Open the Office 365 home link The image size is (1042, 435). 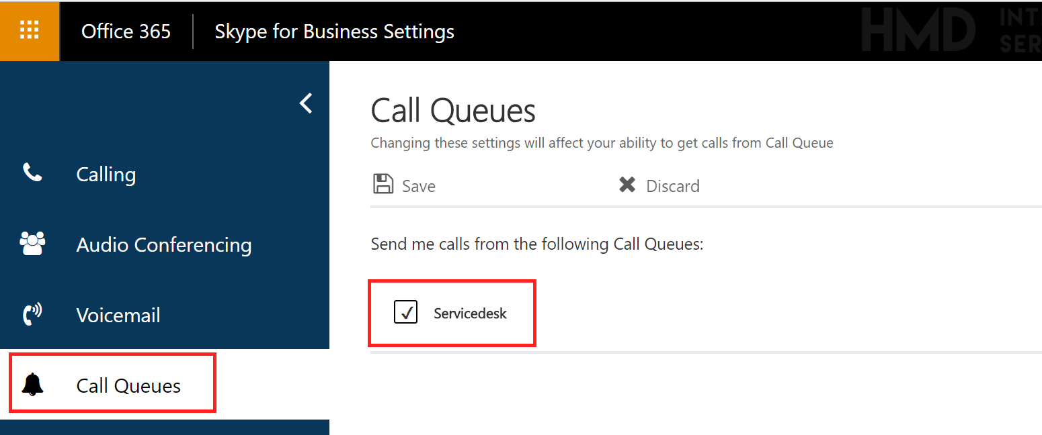[126, 31]
